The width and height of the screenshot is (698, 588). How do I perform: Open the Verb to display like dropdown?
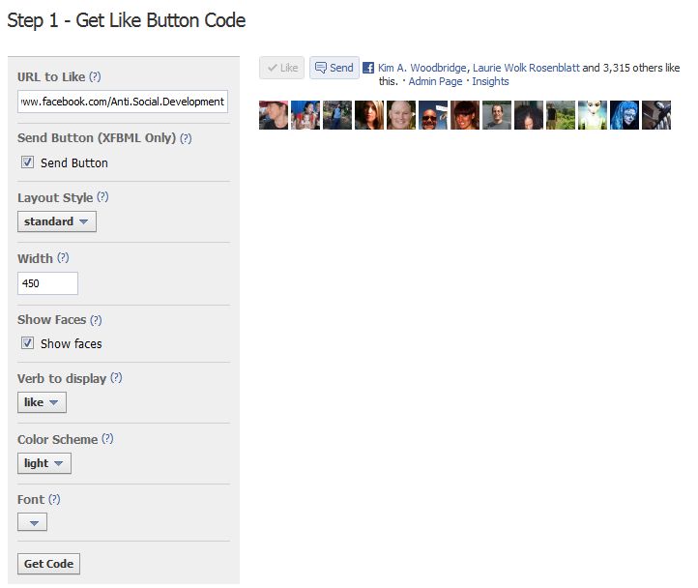click(42, 402)
